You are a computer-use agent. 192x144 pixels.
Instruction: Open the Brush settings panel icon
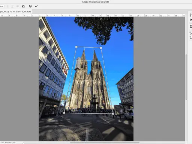click(x=191, y=33)
